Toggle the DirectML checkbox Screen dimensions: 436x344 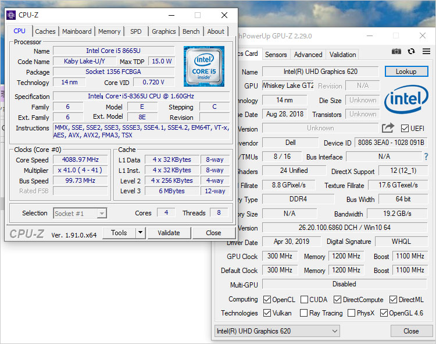tap(393, 299)
